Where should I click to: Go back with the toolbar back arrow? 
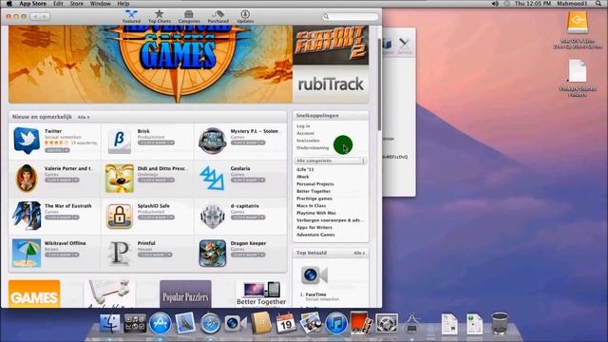[x=35, y=17]
